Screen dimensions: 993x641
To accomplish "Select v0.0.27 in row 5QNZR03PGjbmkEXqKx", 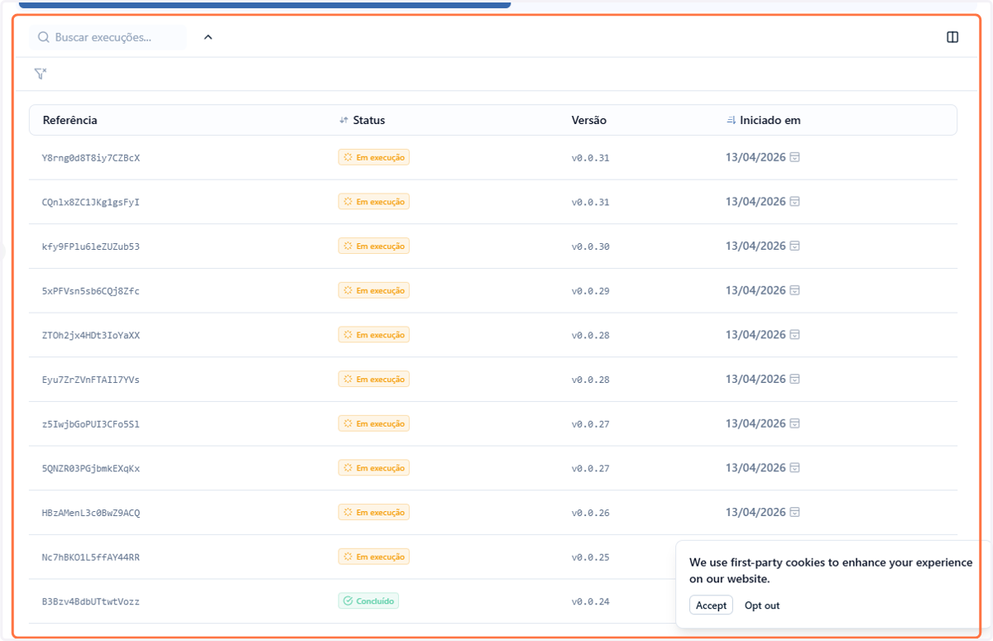I will 591,468.
